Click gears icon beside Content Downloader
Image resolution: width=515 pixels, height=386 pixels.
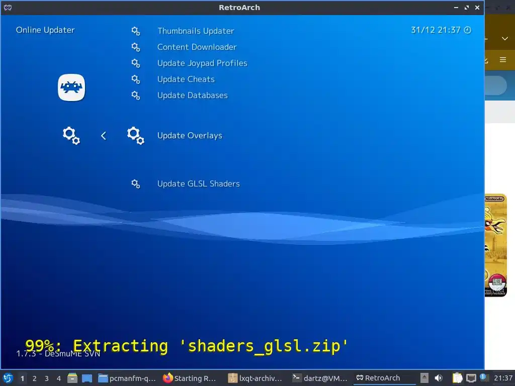[136, 47]
